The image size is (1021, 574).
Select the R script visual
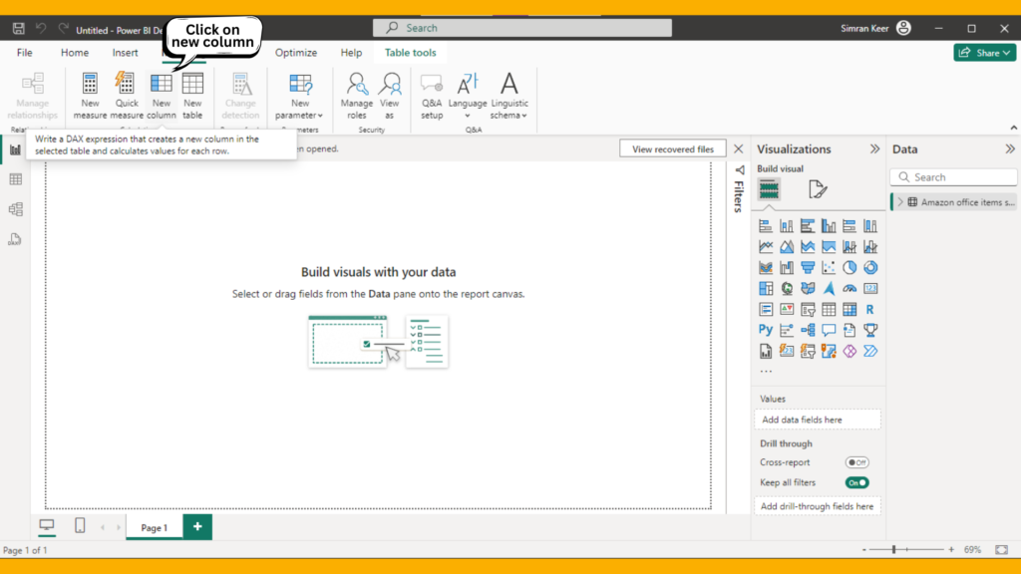[870, 309]
